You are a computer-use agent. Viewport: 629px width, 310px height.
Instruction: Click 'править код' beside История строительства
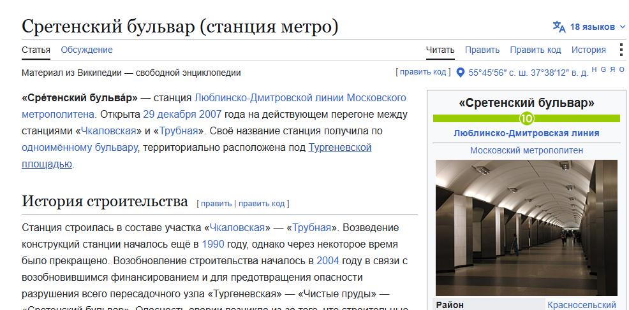pyautogui.click(x=262, y=204)
